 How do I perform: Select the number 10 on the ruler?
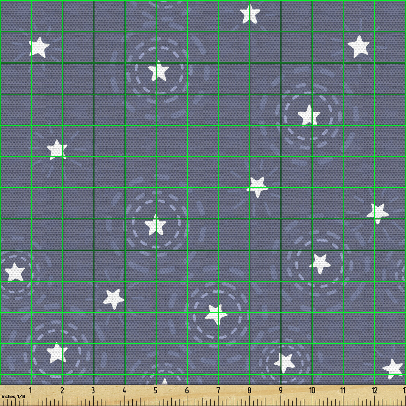(312, 390)
